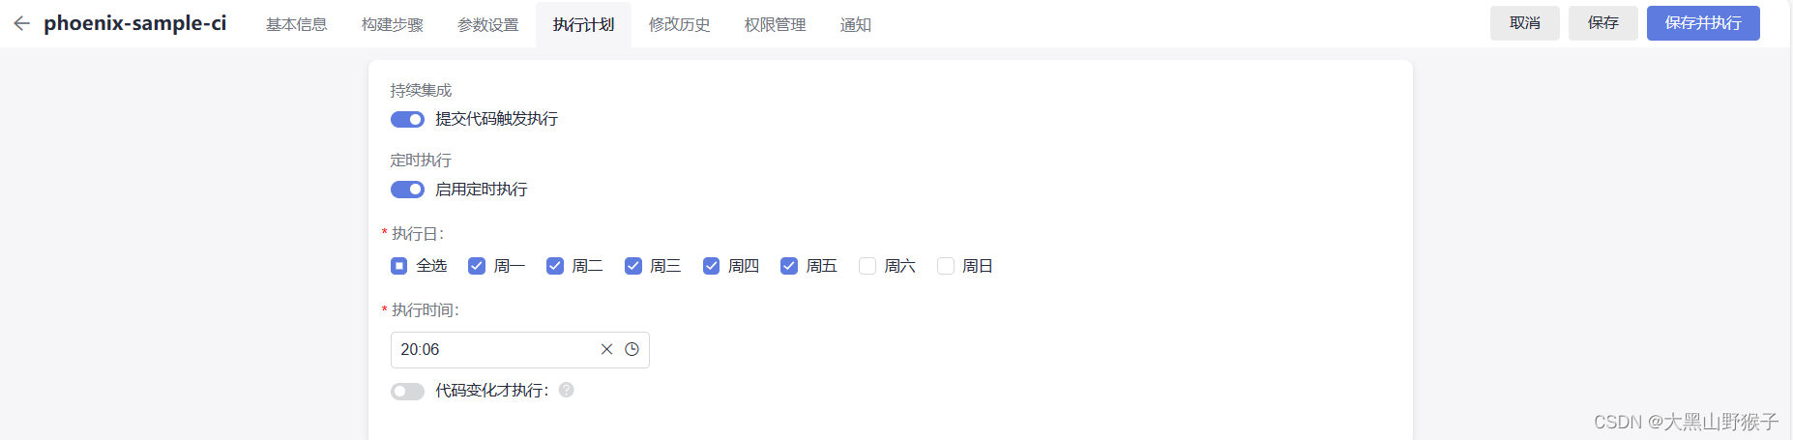
Task: Open the 构建步骤 tab
Action: click(393, 25)
